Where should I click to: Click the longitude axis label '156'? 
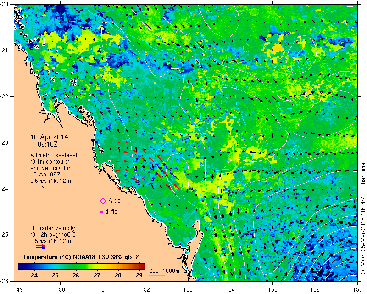tap(315, 290)
